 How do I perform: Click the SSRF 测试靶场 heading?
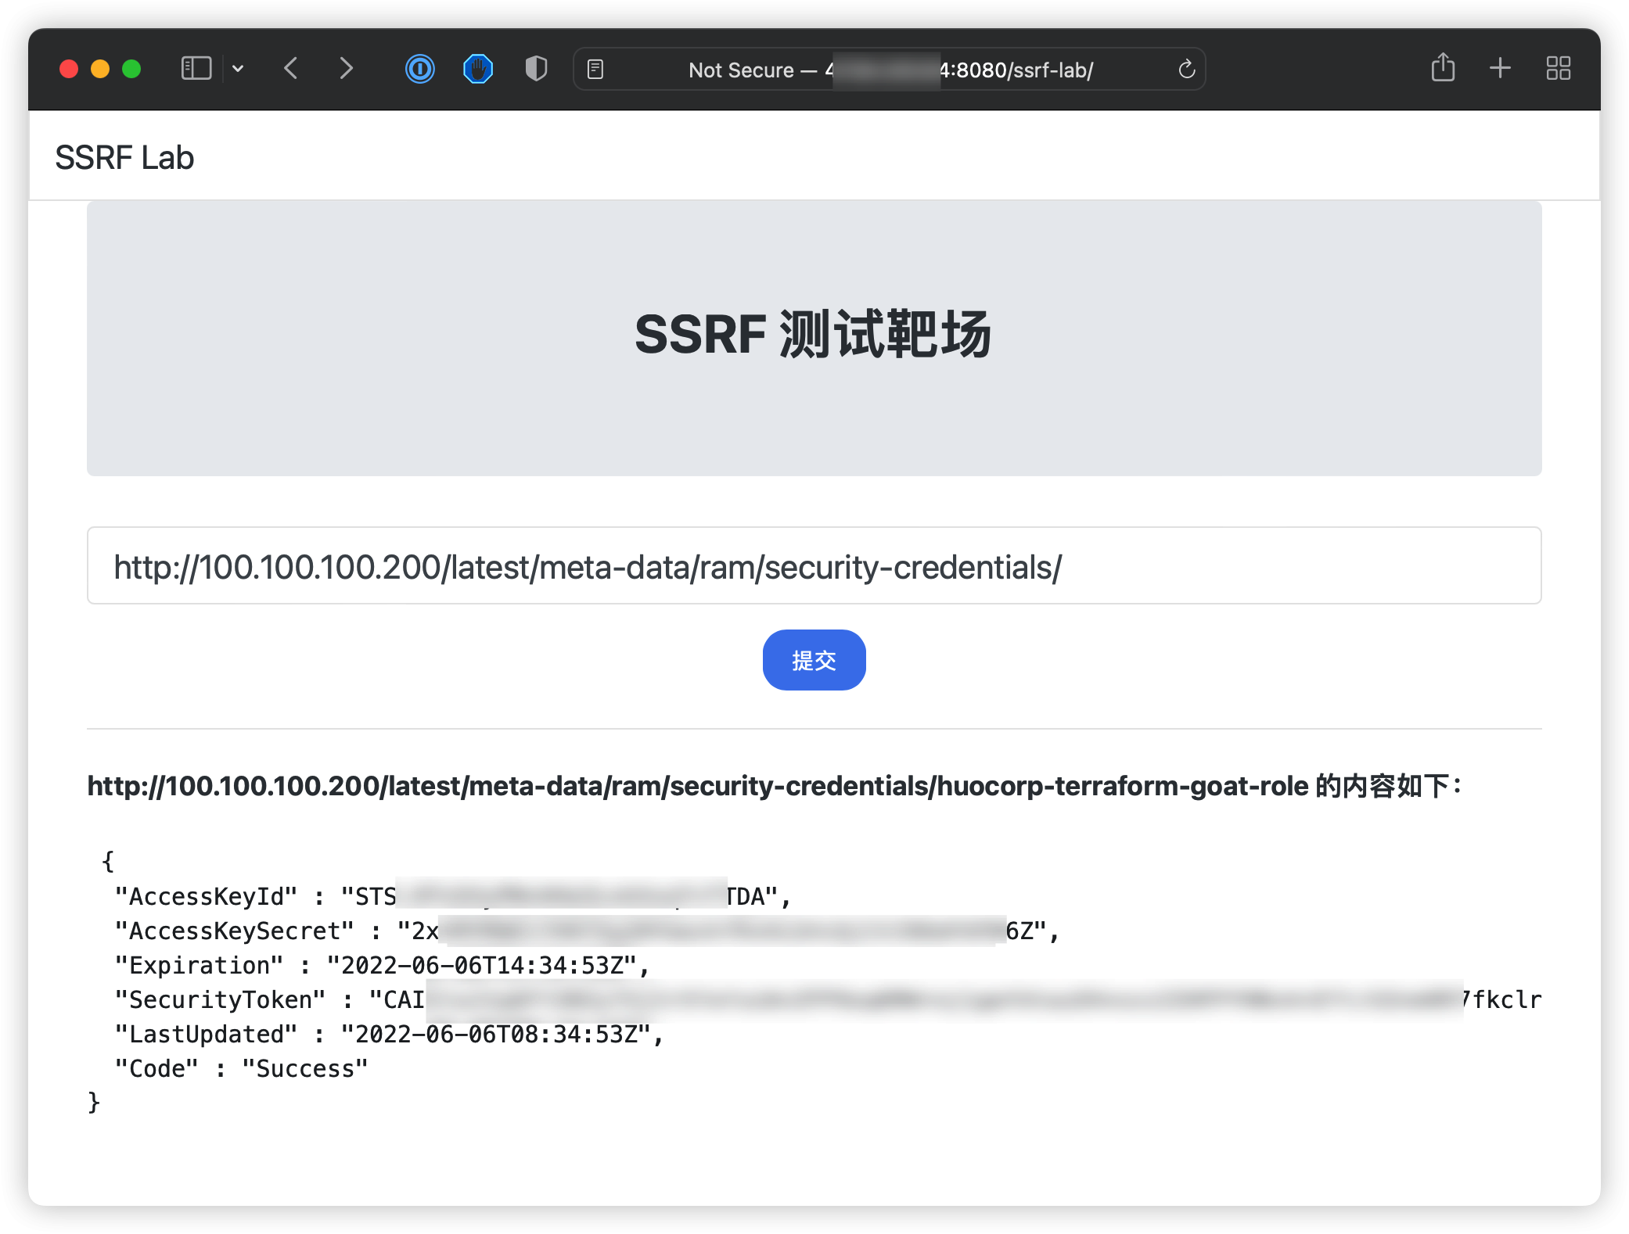814,335
